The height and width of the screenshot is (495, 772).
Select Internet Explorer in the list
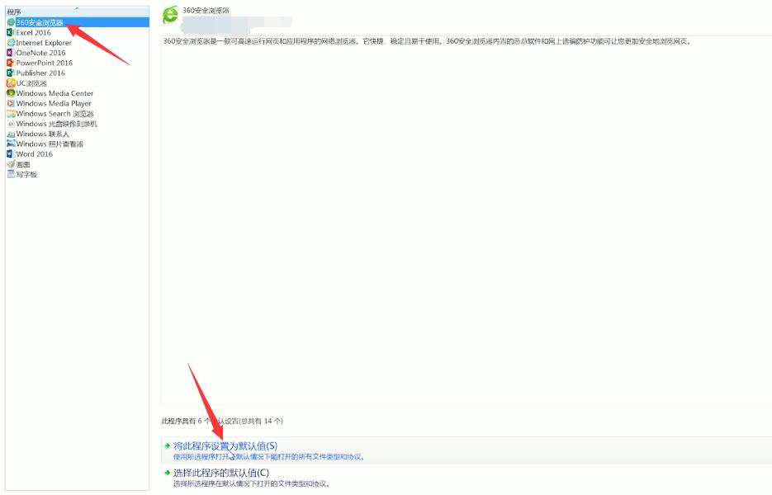pos(44,43)
